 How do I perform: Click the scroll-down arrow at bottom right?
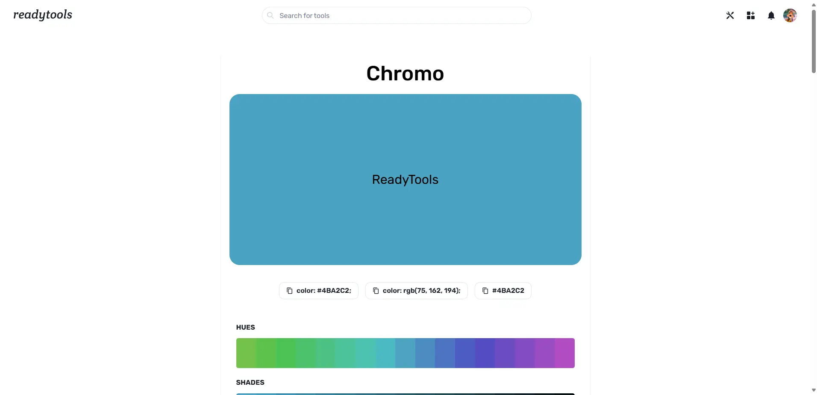click(812, 390)
